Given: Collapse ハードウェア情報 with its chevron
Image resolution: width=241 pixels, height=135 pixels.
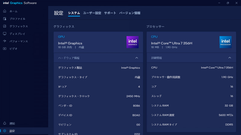Looking at the screenshot, I should point(137,58).
